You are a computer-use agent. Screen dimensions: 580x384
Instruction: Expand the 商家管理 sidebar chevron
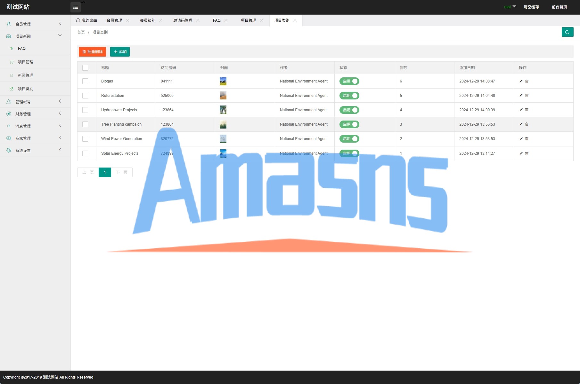pos(60,137)
